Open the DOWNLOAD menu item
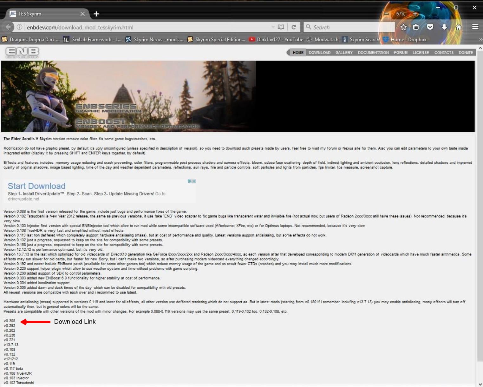Image resolution: width=483 pixels, height=387 pixels. pos(319,53)
